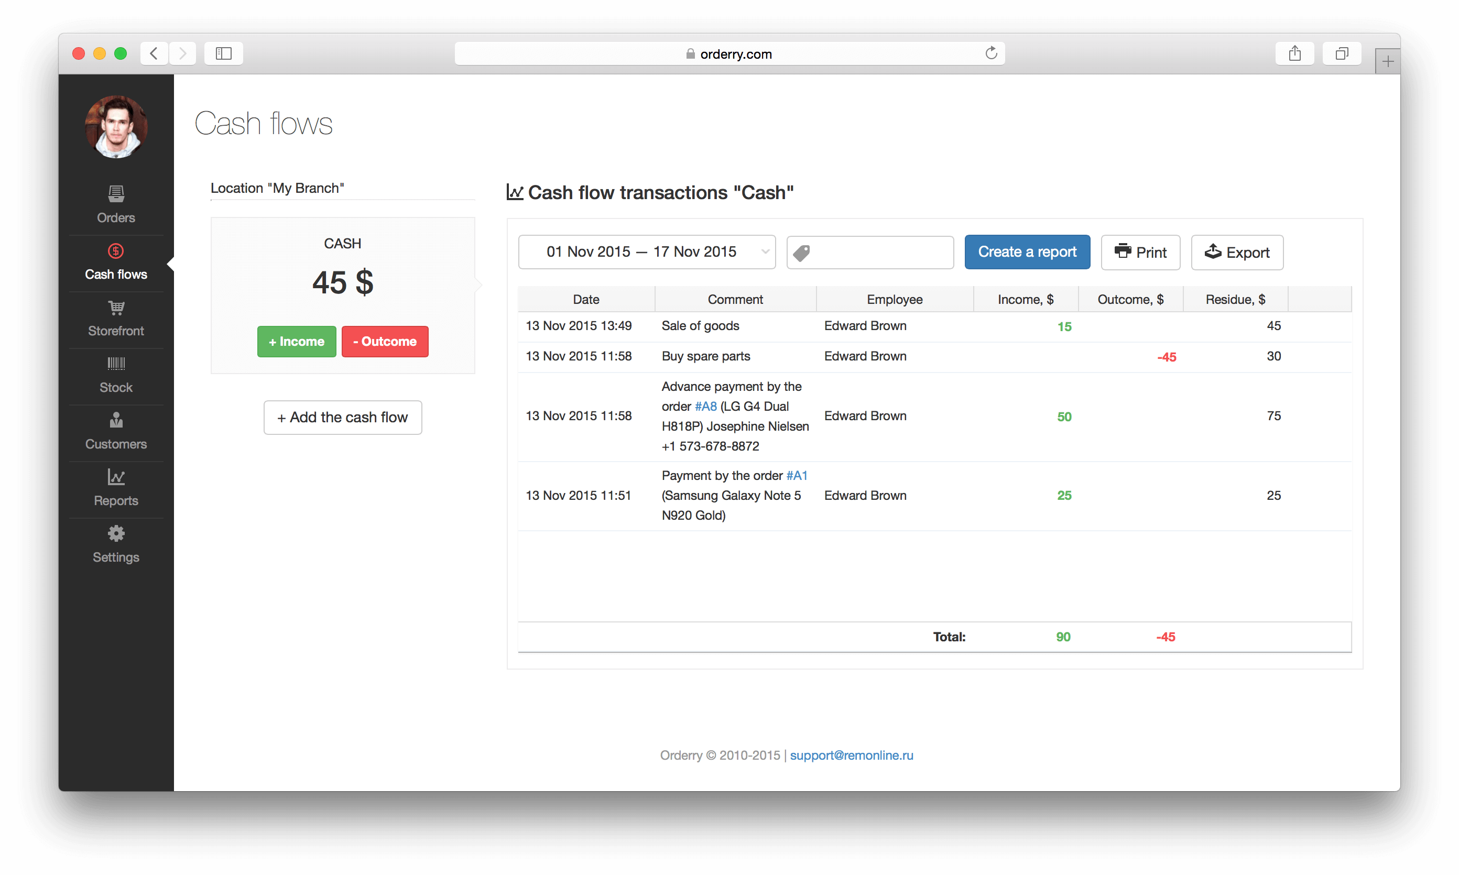Email support via support@remonline.ru link

[x=851, y=756]
